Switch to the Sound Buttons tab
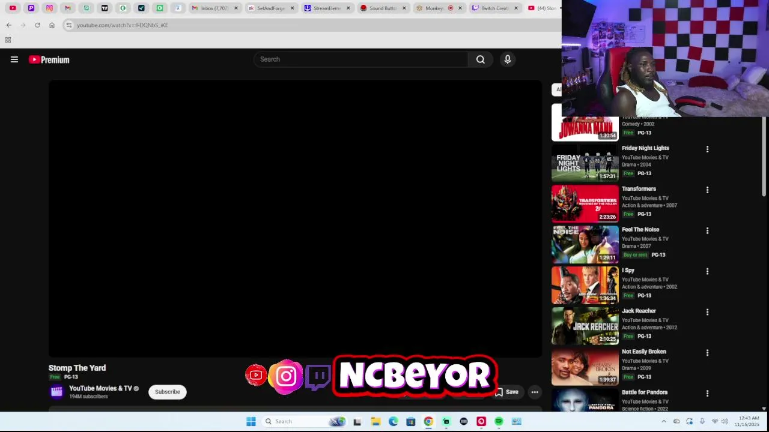This screenshot has width=769, height=432. pyautogui.click(x=383, y=8)
